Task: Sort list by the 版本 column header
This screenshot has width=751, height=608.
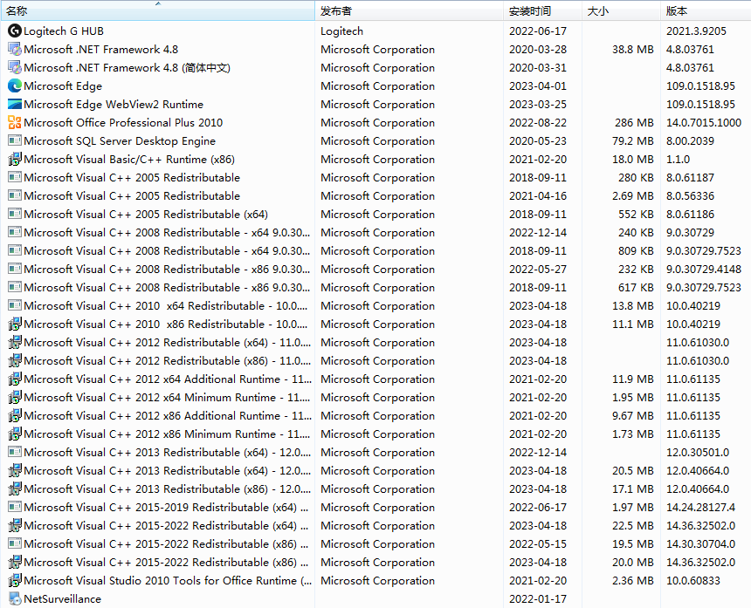Action: [706, 11]
